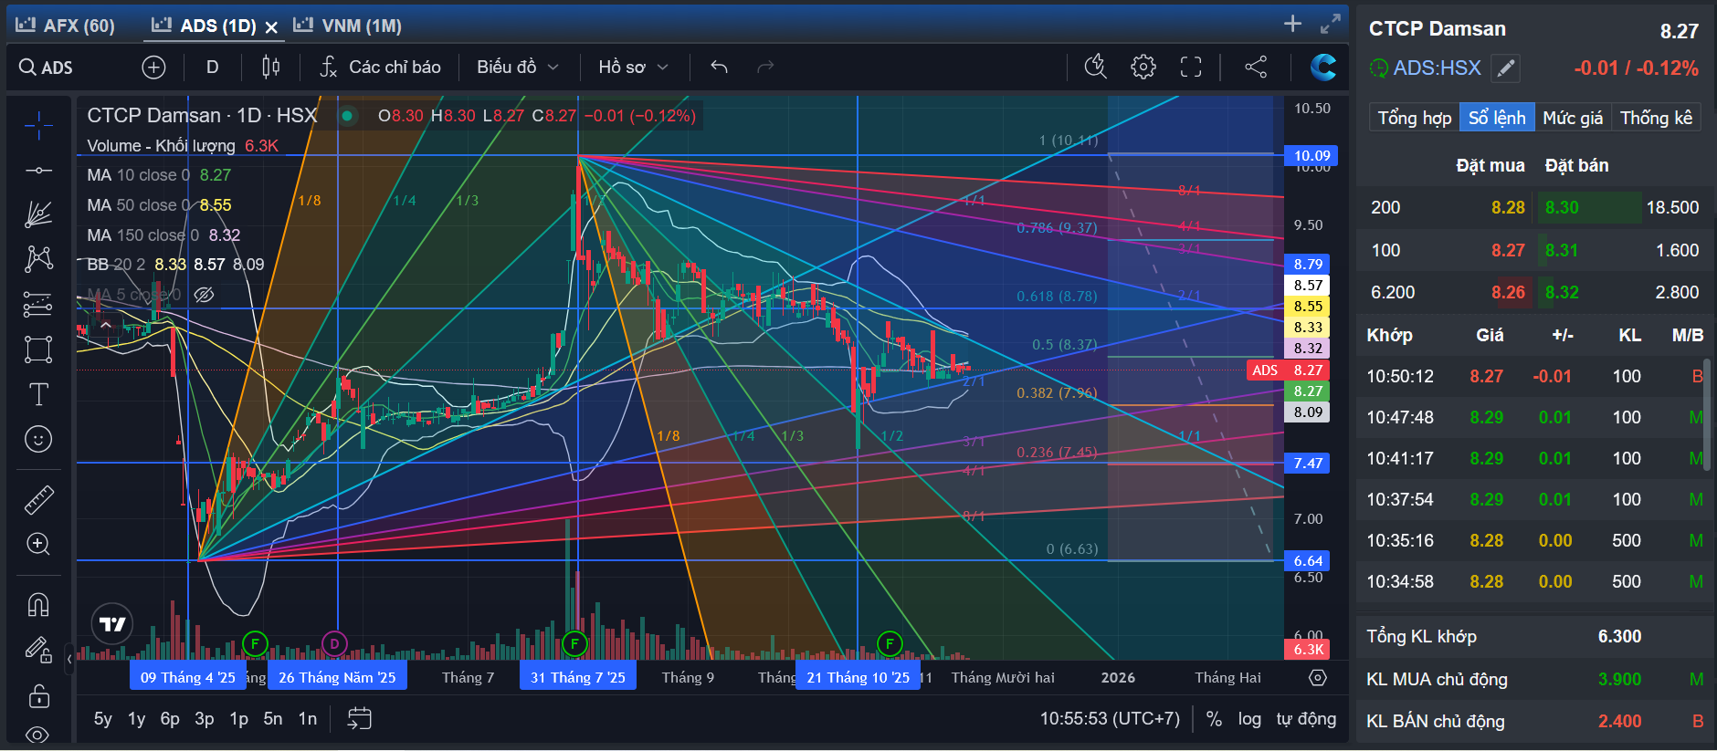
Task: Click the F event marker near 31 Tháng 7
Action: 574,643
